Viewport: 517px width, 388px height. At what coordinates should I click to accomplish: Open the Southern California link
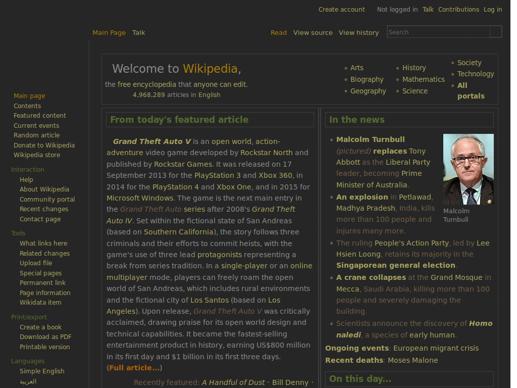tap(179, 232)
